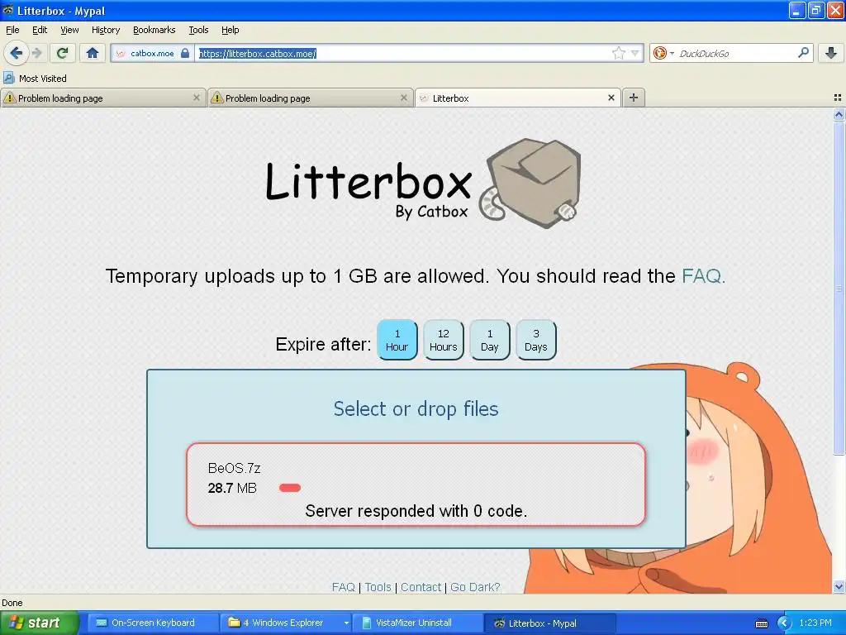Open the Downloads arrow button
Viewport: 846px width, 635px height.
(x=831, y=53)
